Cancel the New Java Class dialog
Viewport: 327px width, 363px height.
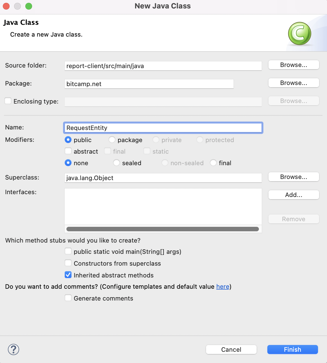coord(231,349)
